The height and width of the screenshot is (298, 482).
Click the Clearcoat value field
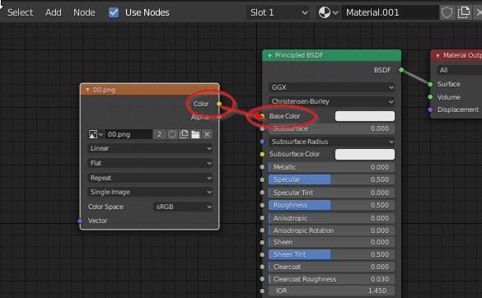click(x=331, y=267)
